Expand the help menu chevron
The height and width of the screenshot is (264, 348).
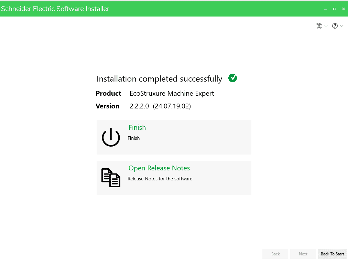coord(342,26)
